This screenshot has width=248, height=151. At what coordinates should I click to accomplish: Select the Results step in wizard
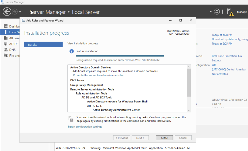pyautogui.click(x=43, y=45)
